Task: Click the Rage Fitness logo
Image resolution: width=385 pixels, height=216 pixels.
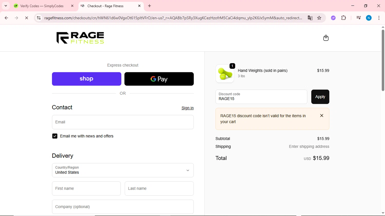Action: [x=80, y=38]
